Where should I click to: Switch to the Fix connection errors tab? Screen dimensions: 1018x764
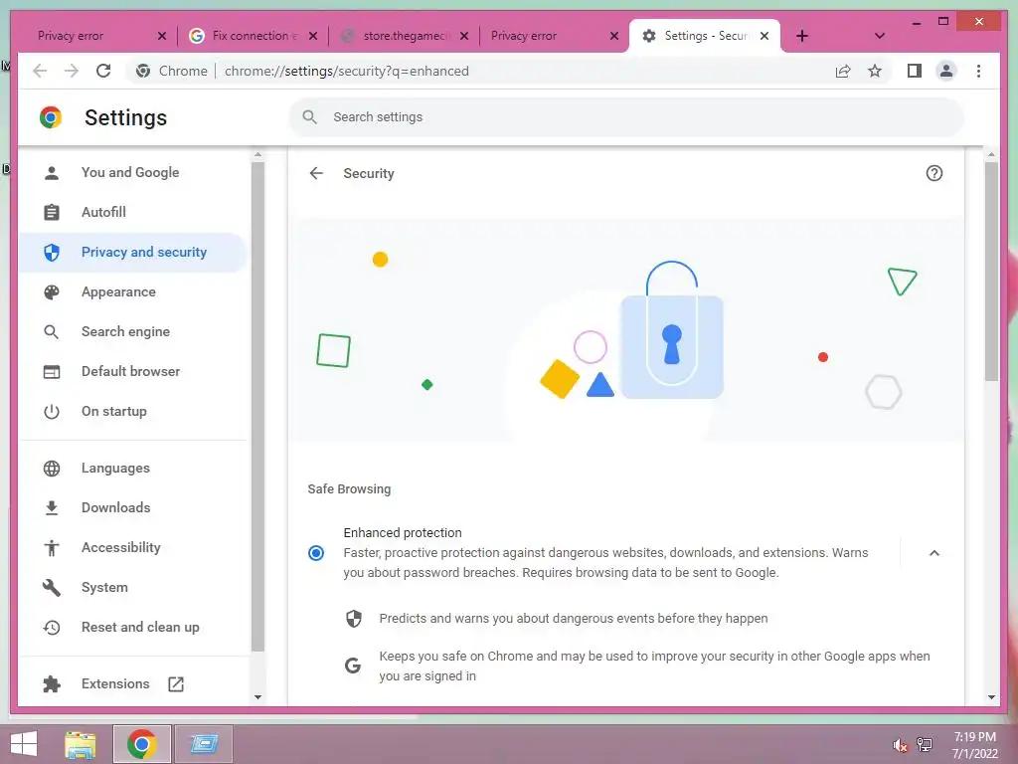click(254, 36)
